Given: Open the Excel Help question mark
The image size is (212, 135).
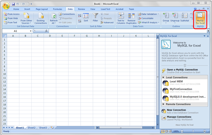Looking at the screenshot, I should pyautogui.click(x=195, y=9).
